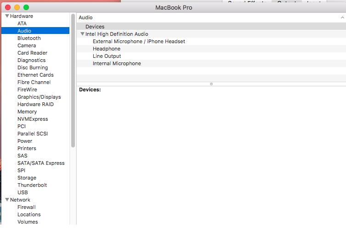The image size is (346, 242).
Task: Collapse the Network section triangle
Action: tap(7, 200)
